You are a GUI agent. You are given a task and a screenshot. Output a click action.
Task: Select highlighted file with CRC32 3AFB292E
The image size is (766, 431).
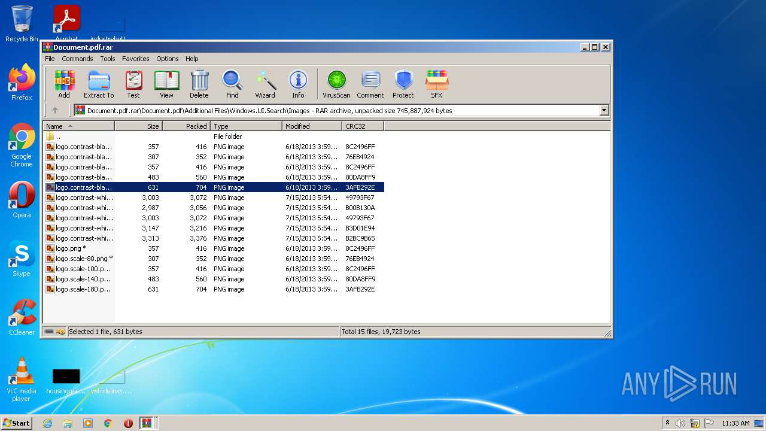214,187
